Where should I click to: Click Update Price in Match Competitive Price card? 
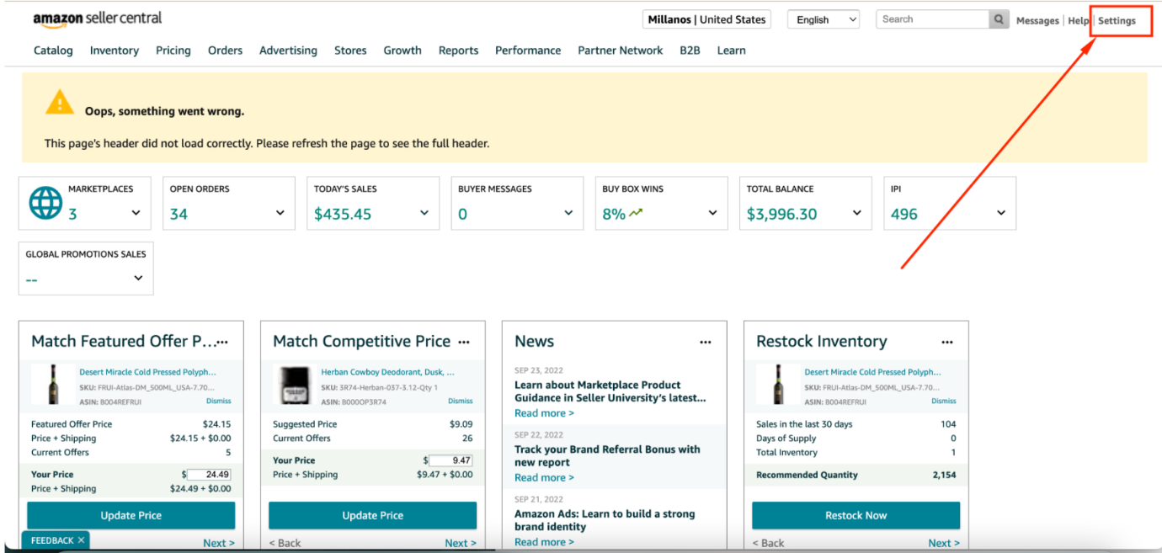[372, 515]
